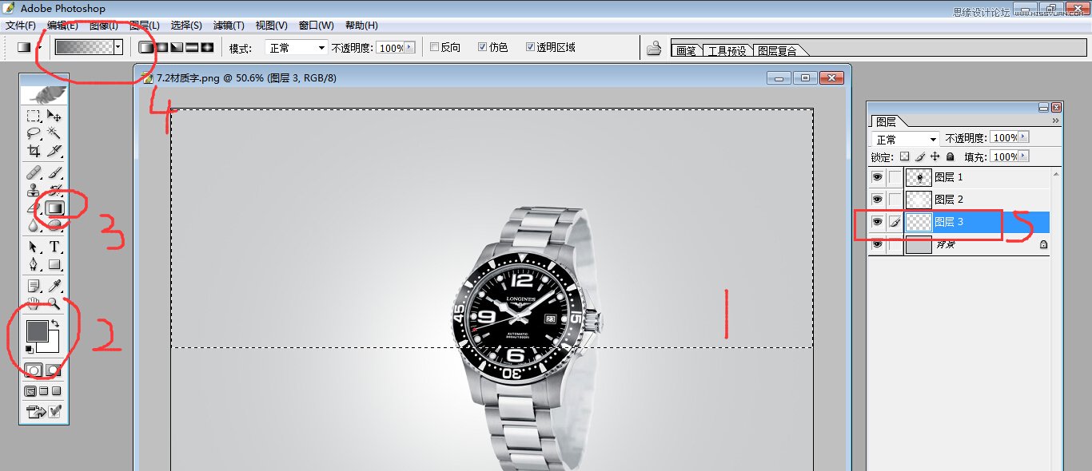Select the Pen tool
This screenshot has width=1092, height=471.
34,264
